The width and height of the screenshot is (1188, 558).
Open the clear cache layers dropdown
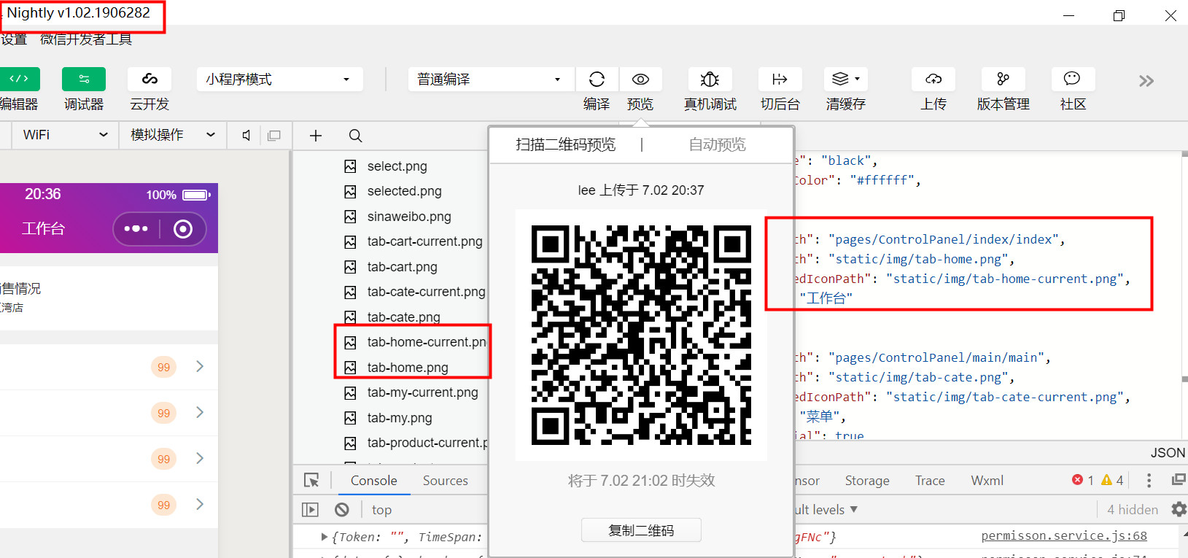(846, 79)
